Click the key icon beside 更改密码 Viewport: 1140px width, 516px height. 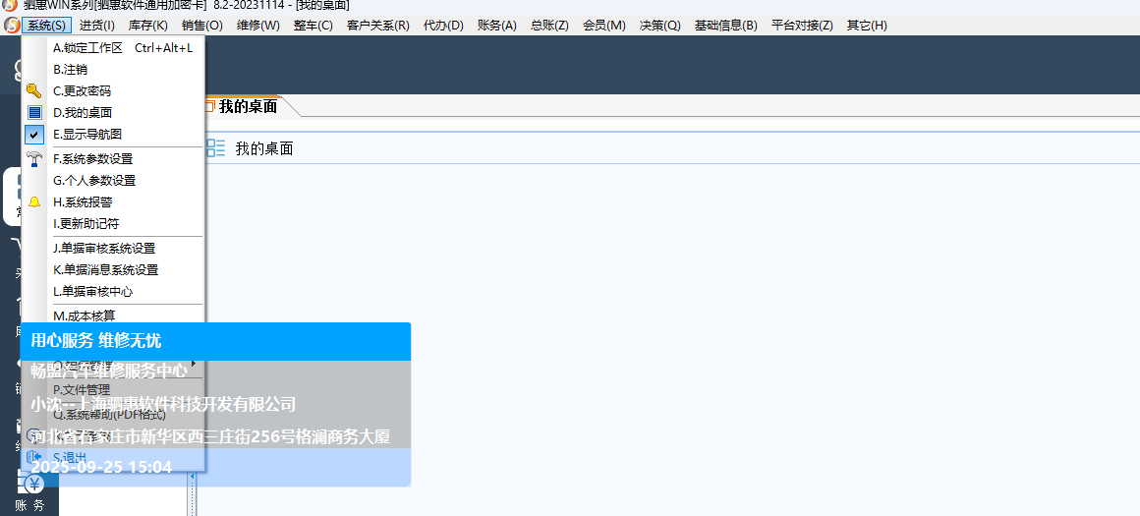[34, 91]
